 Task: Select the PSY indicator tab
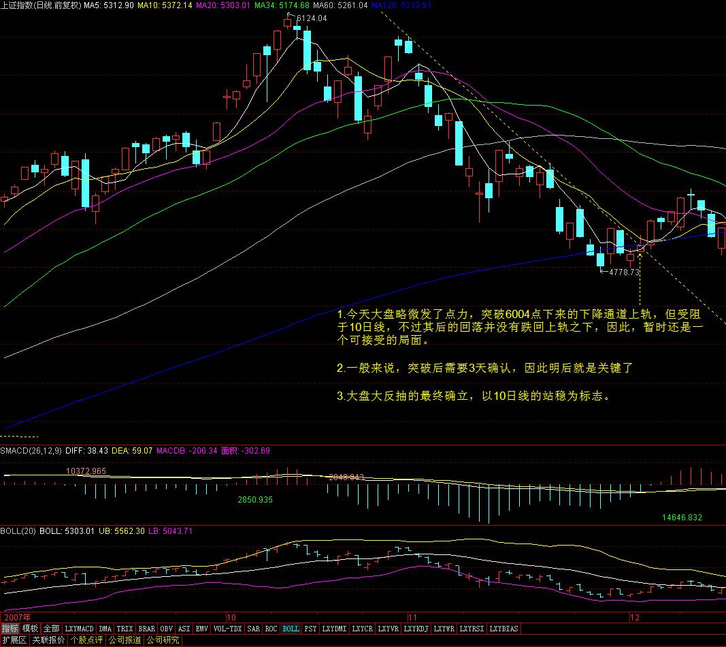[310, 629]
